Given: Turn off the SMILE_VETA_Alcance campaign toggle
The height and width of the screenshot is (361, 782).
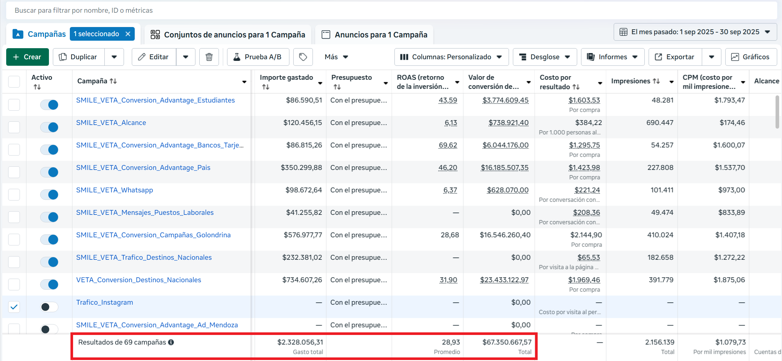Looking at the screenshot, I should coord(49,127).
